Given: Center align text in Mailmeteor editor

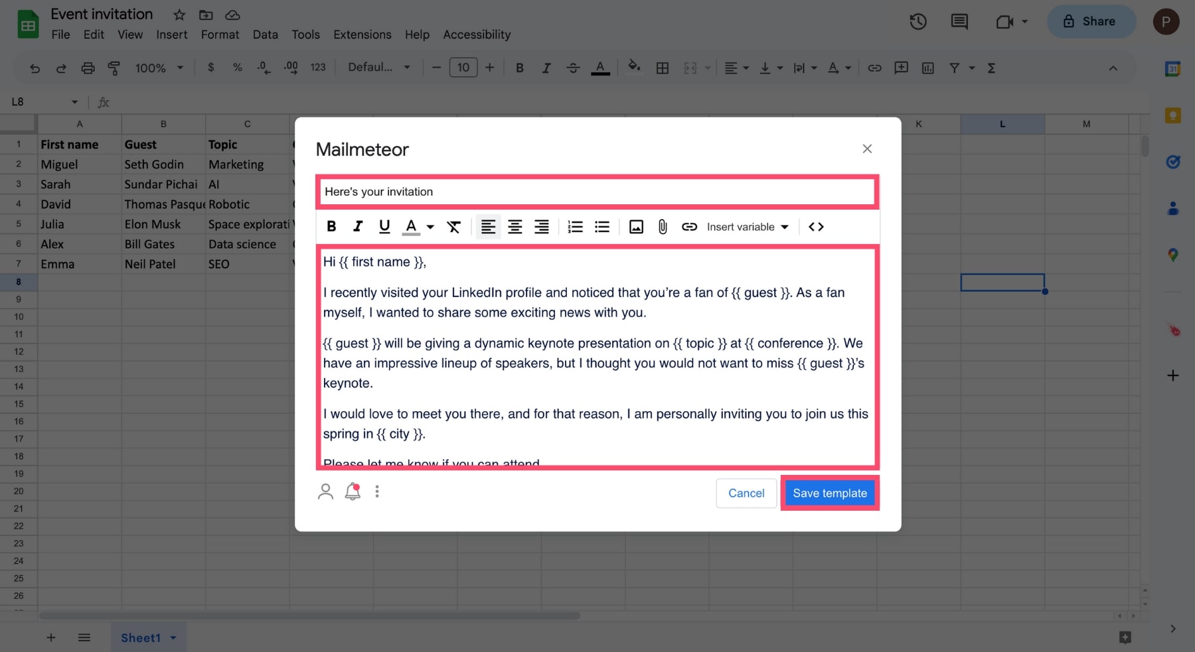Looking at the screenshot, I should coord(515,227).
